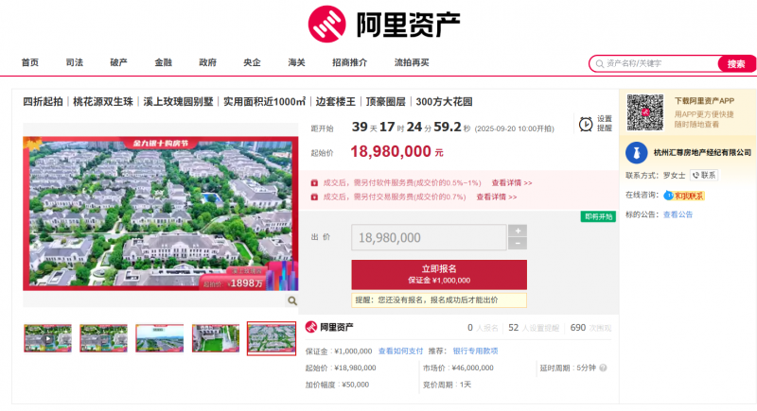
Task: Open the 流拍再买 navigation item
Action: [412, 62]
